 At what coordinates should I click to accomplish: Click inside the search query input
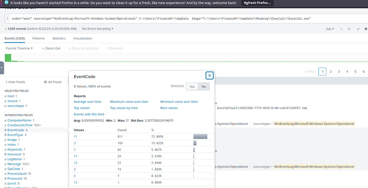188,18
